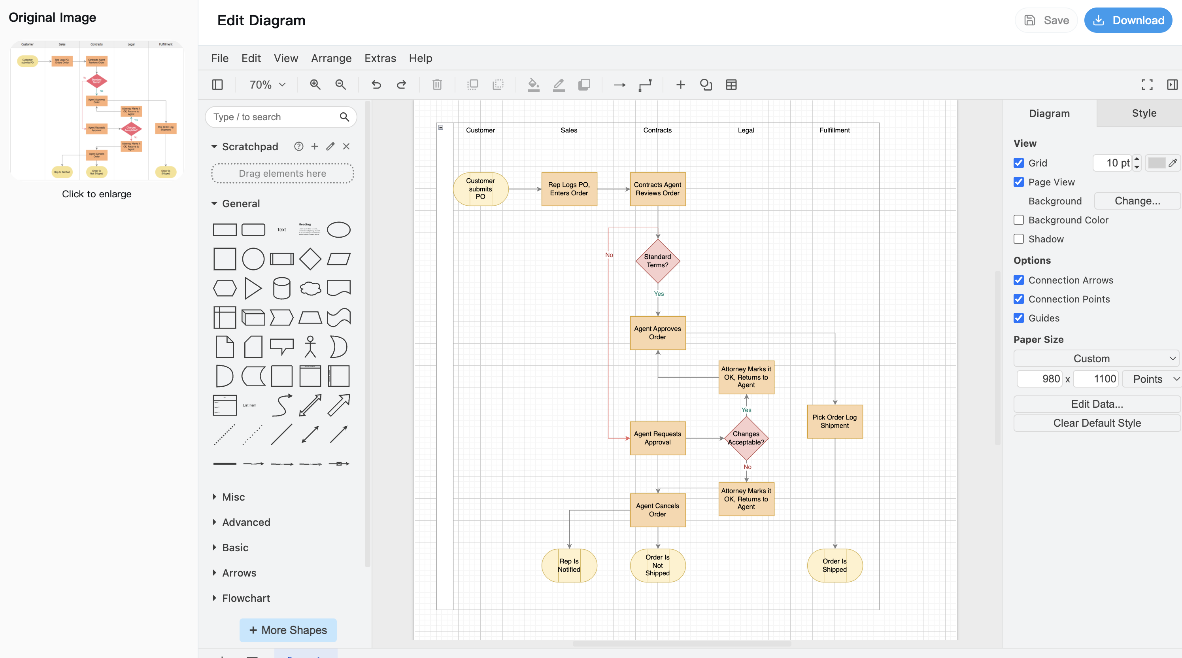This screenshot has height=658, width=1182.
Task: Open the 70% zoom level dropdown
Action: pyautogui.click(x=268, y=85)
